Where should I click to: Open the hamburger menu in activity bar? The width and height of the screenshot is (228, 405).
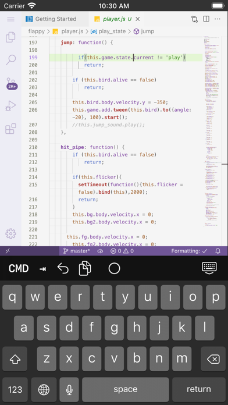pyautogui.click(x=10, y=19)
